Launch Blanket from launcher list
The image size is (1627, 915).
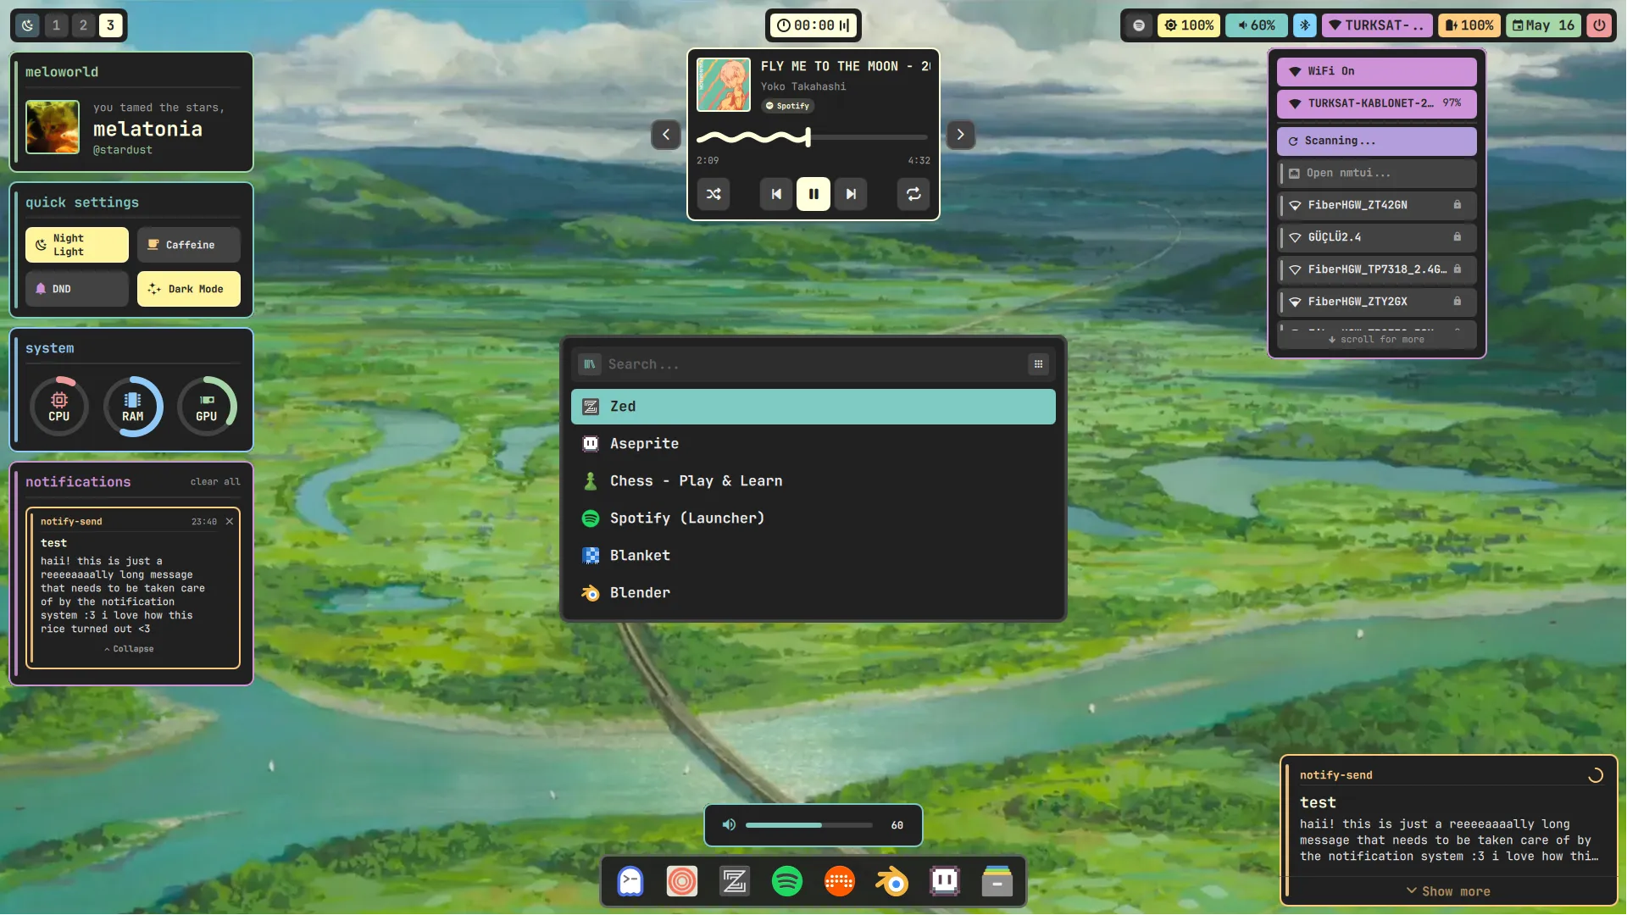[813, 556]
